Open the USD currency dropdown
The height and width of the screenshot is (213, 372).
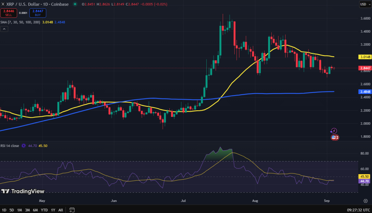[365, 4]
